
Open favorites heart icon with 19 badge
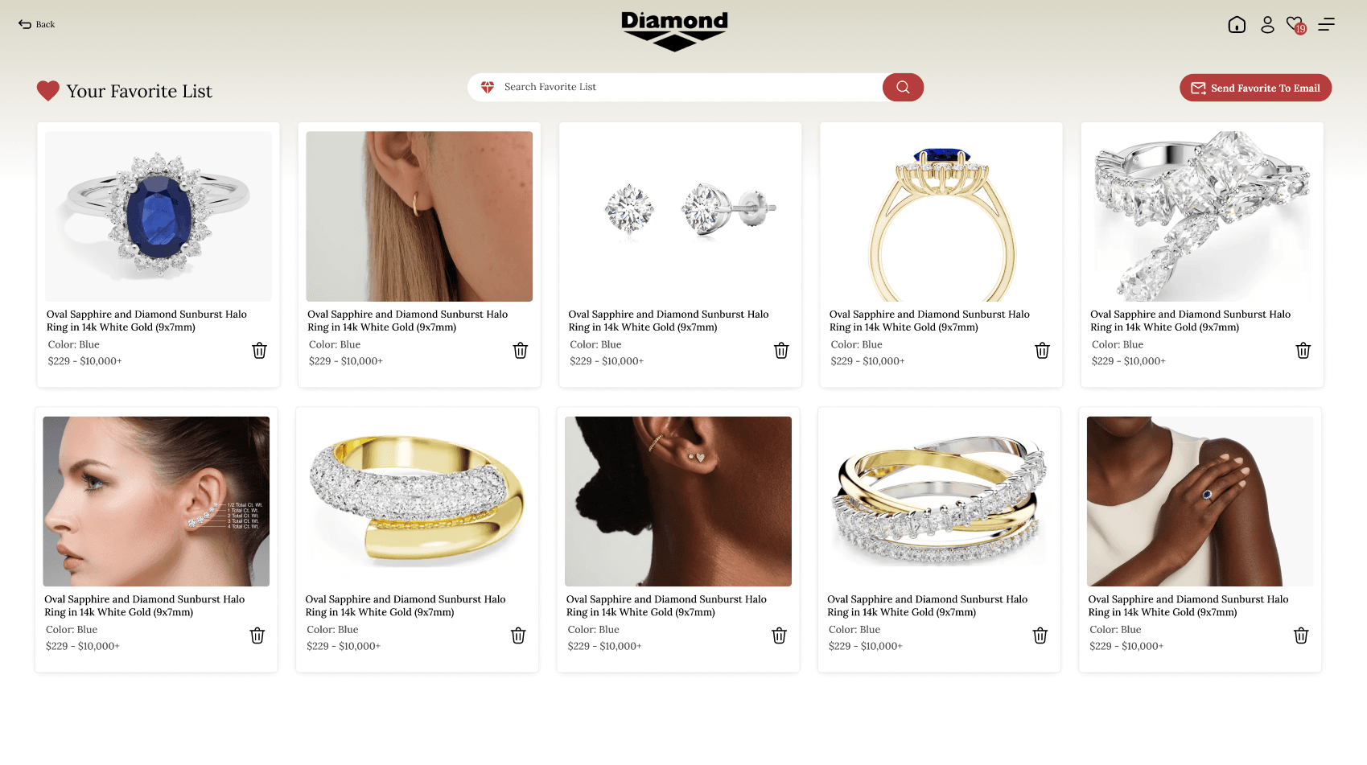pyautogui.click(x=1295, y=25)
